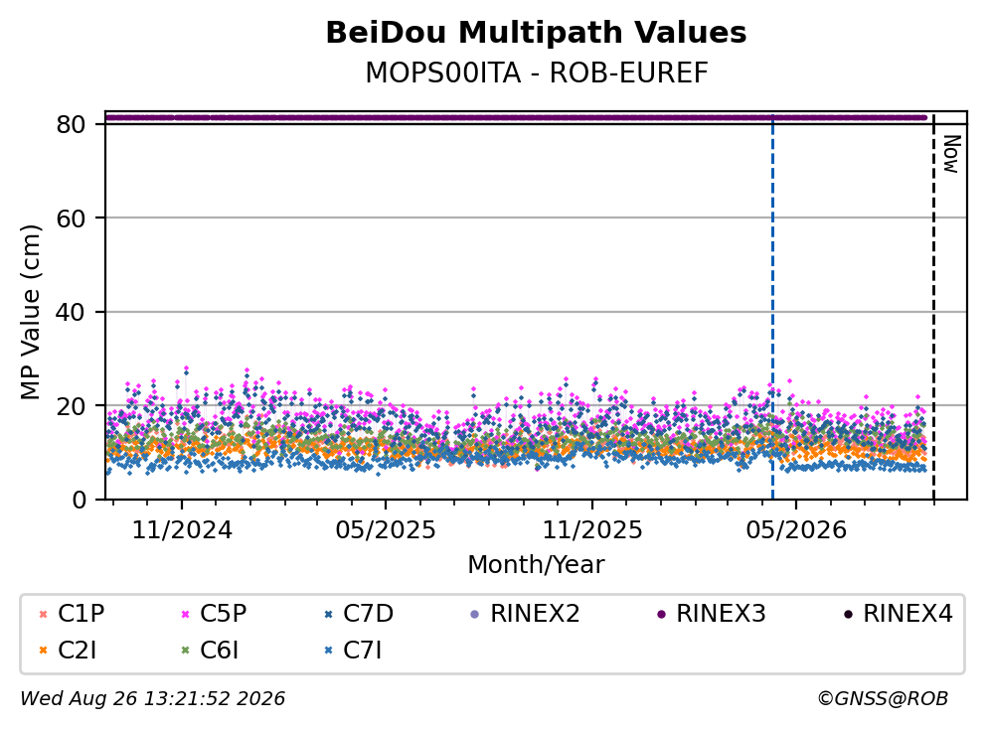Select the RINEX2 legend label

pyautogui.click(x=535, y=613)
